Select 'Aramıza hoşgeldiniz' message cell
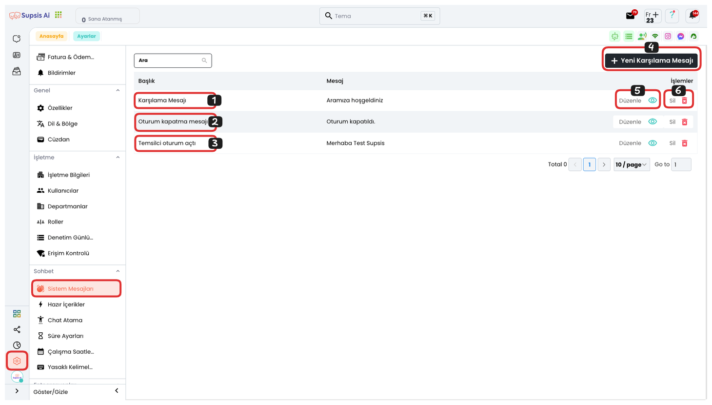Viewport: 712px width, 405px height. (355, 101)
